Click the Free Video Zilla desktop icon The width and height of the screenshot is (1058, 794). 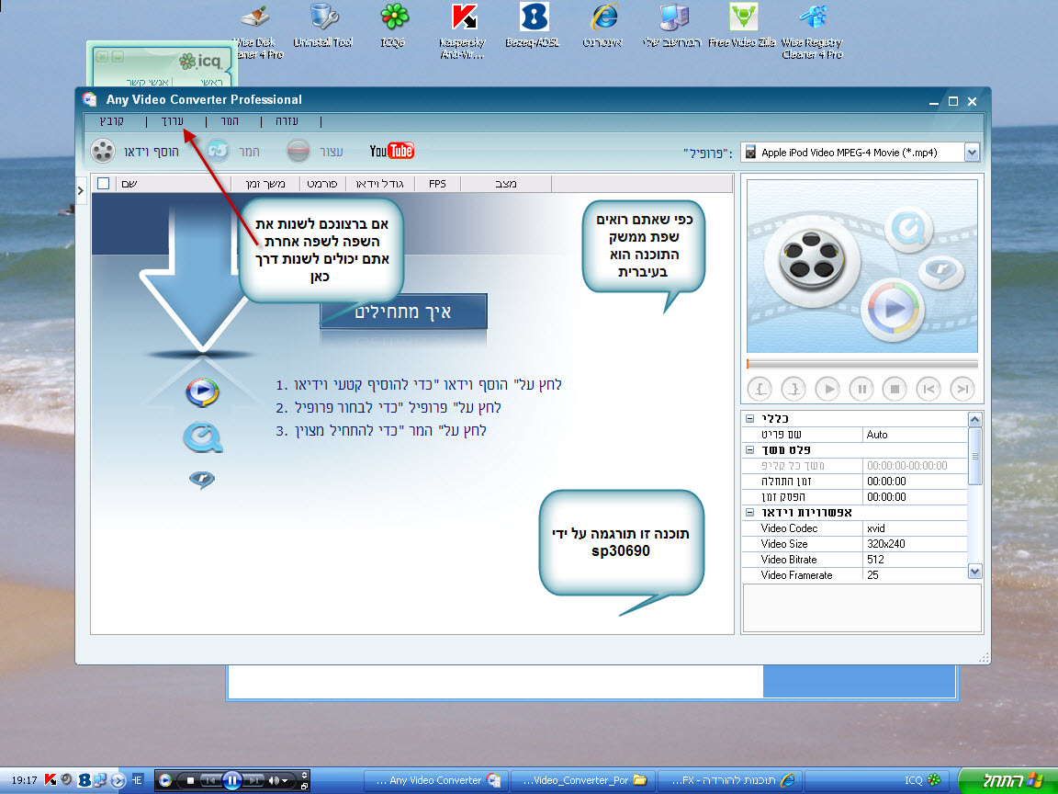[x=742, y=20]
